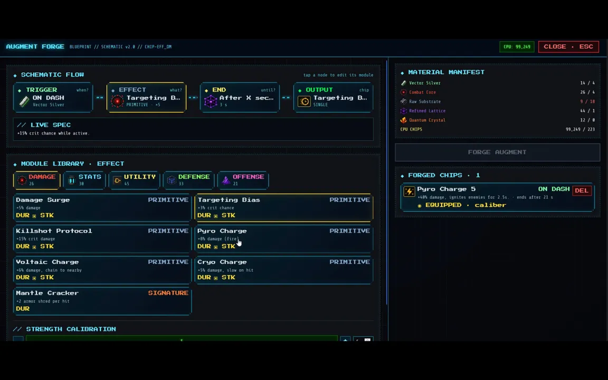Click the Defense tab's cube icon
Screen dimensions: 608x380
172,180
